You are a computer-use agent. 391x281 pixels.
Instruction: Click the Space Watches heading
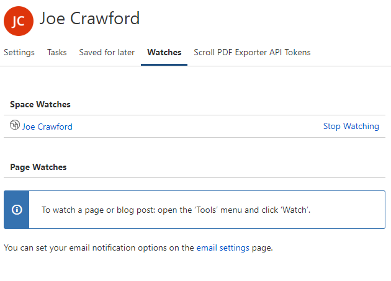[x=40, y=104]
